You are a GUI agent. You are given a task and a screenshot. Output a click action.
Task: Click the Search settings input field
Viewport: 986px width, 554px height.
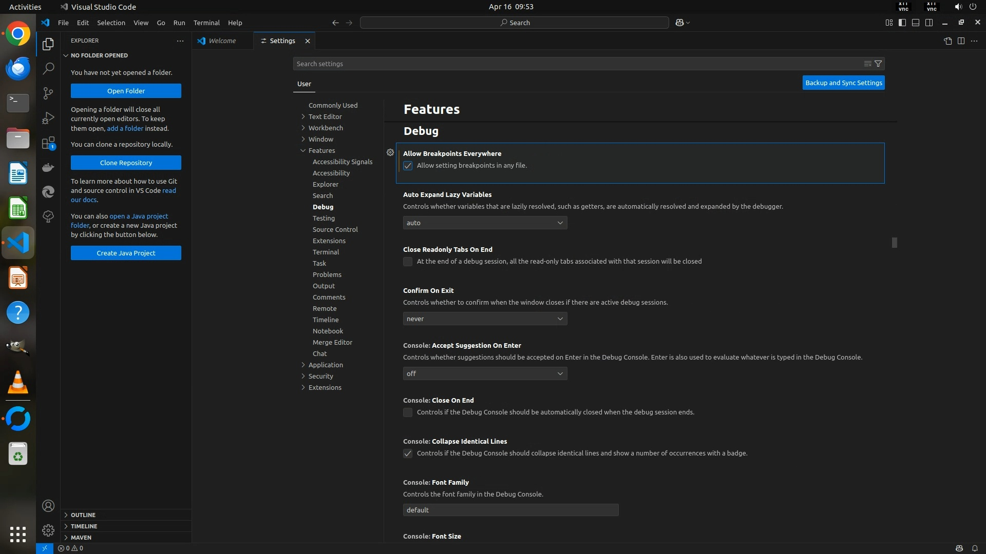pyautogui.click(x=575, y=64)
